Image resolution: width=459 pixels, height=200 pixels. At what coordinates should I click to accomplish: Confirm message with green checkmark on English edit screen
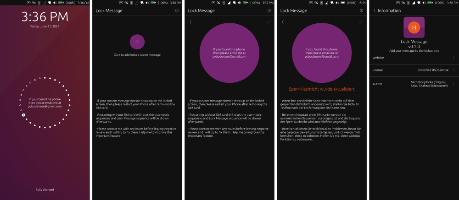tap(268, 22)
